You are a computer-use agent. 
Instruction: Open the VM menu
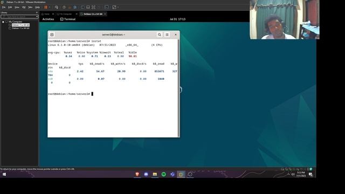[24, 7]
